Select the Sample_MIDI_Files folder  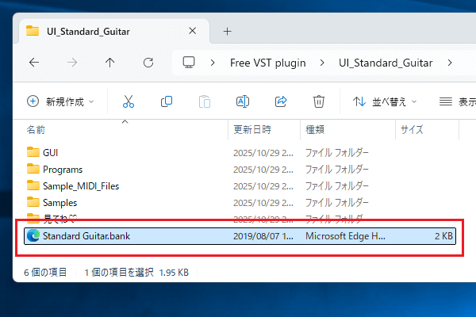pyautogui.click(x=80, y=185)
